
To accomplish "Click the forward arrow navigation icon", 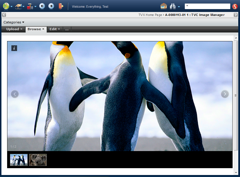I will (51, 6).
